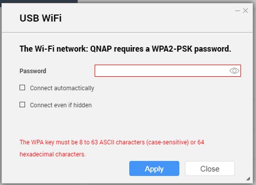Click the WPA2-PSK password requirement heading
Image resolution: width=256 pixels, height=185 pixels.
click(x=125, y=49)
